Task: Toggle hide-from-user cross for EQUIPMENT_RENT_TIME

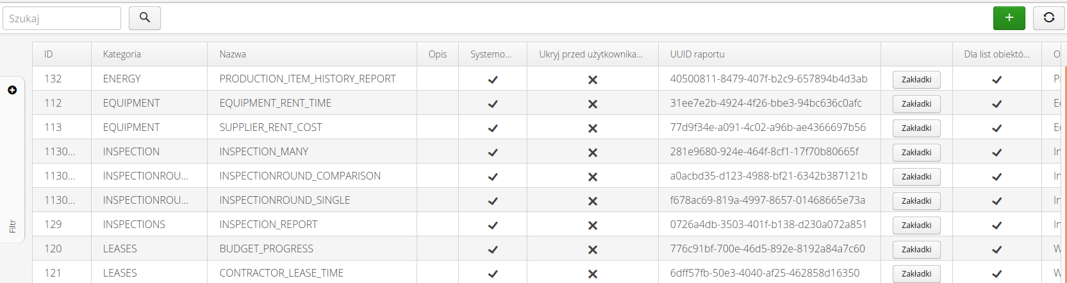Action: coord(593,104)
